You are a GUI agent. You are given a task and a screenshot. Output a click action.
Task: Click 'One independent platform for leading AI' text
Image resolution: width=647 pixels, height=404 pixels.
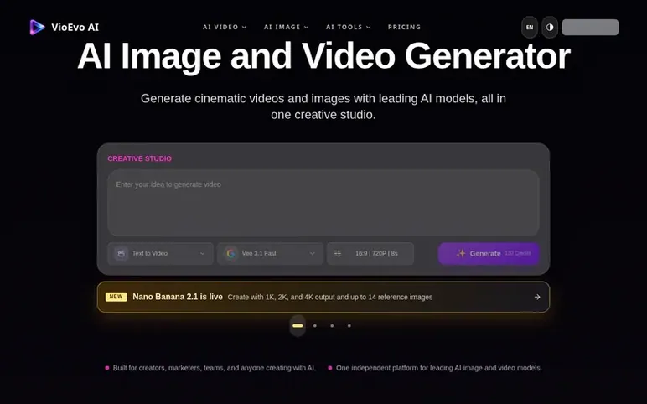point(438,368)
